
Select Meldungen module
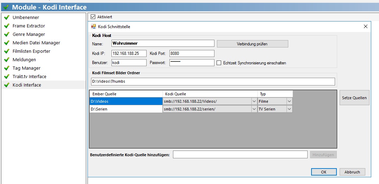tap(44, 59)
